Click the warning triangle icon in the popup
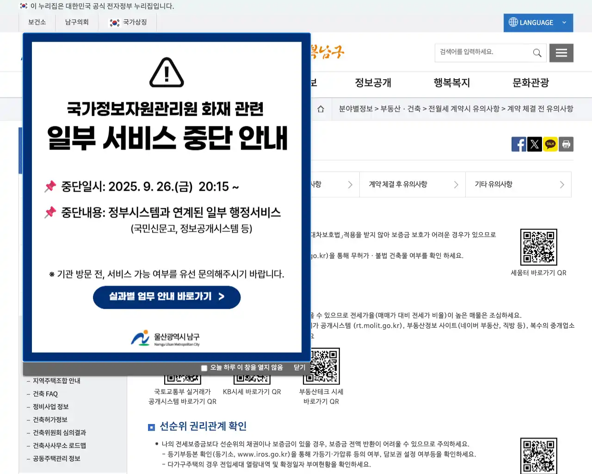Screen dimensions: 592x474 click(167, 72)
